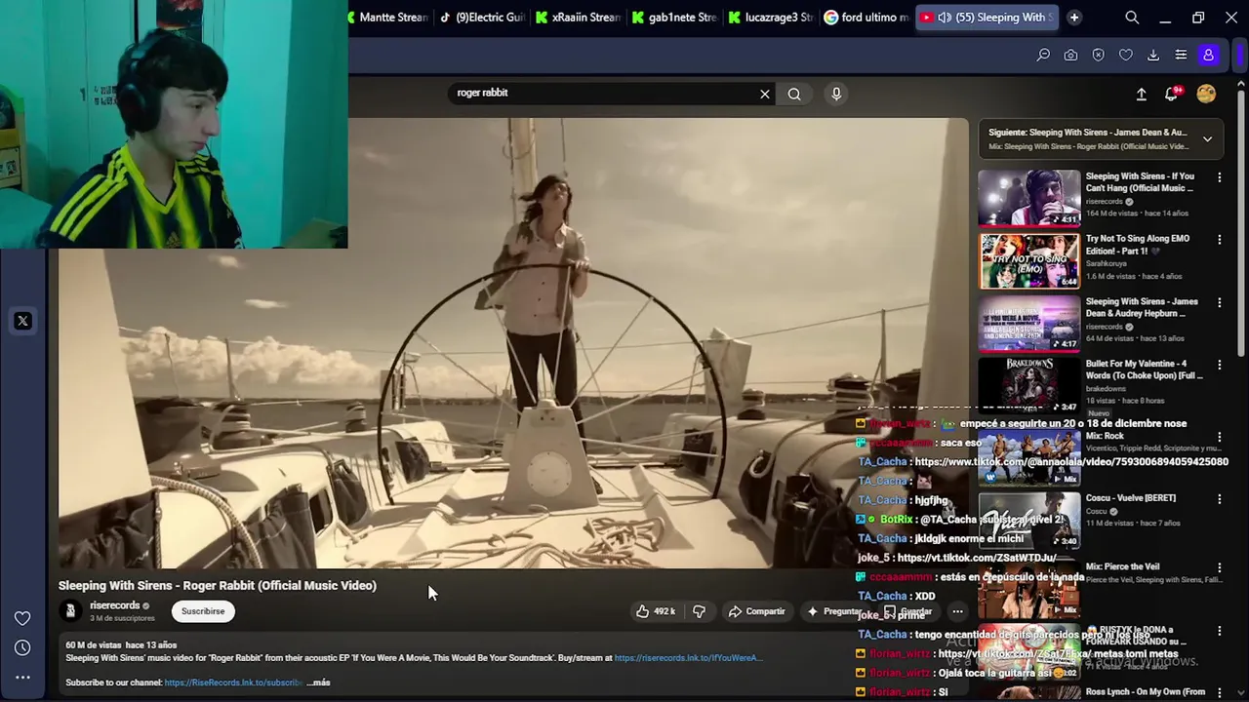Click the Suscribirse button
This screenshot has width=1249, height=702.
(x=203, y=611)
